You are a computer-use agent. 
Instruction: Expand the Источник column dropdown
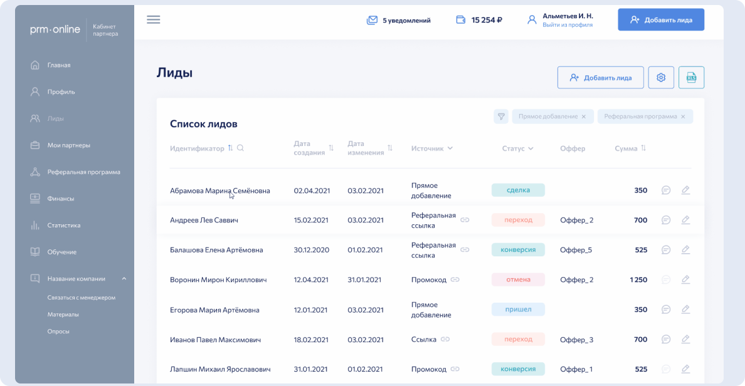pyautogui.click(x=450, y=149)
